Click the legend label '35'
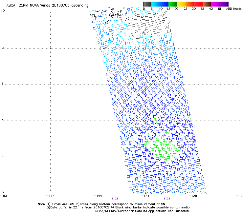This screenshot has width=243, height=213. coord(202,9)
